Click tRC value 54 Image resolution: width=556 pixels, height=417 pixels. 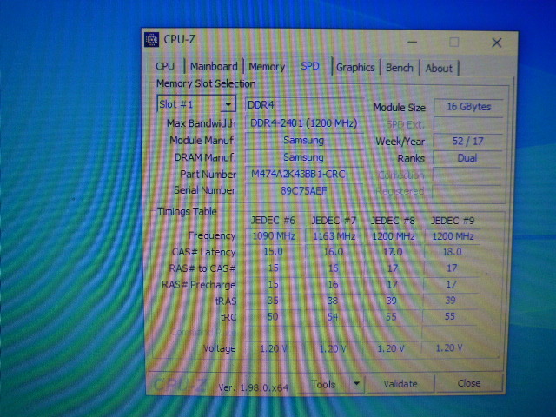coord(332,316)
